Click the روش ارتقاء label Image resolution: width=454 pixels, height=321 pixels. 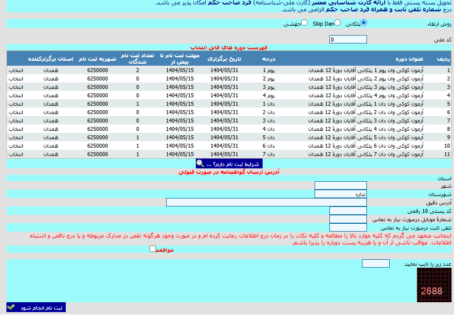(440, 24)
